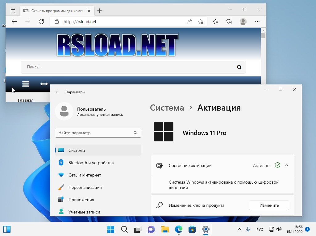Add this page to favorites star icon
316x236 pixels.
(x=201, y=22)
